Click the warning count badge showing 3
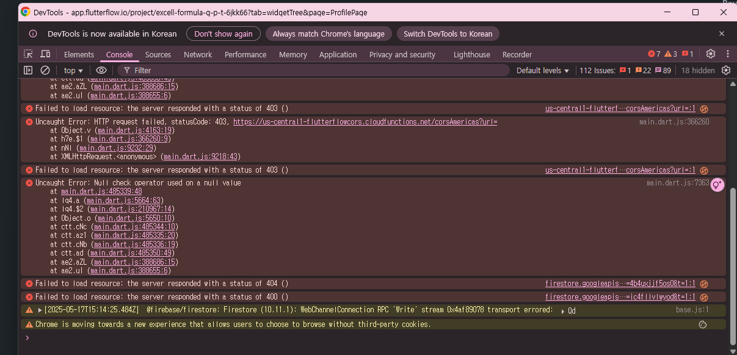 (x=671, y=54)
